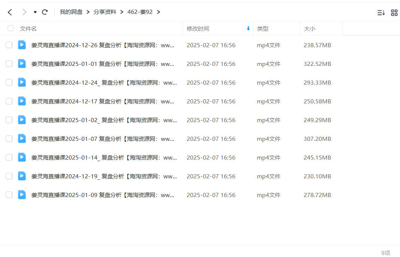Go back using the left arrow
Image resolution: width=400 pixels, height=257 pixels.
tap(10, 12)
